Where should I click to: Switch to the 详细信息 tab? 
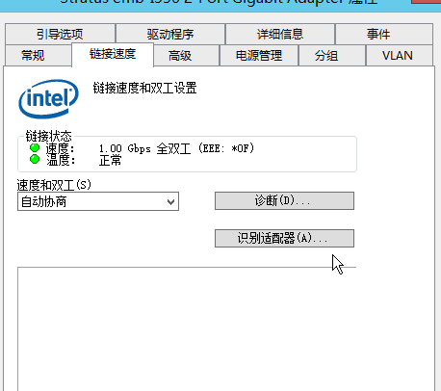coord(280,34)
